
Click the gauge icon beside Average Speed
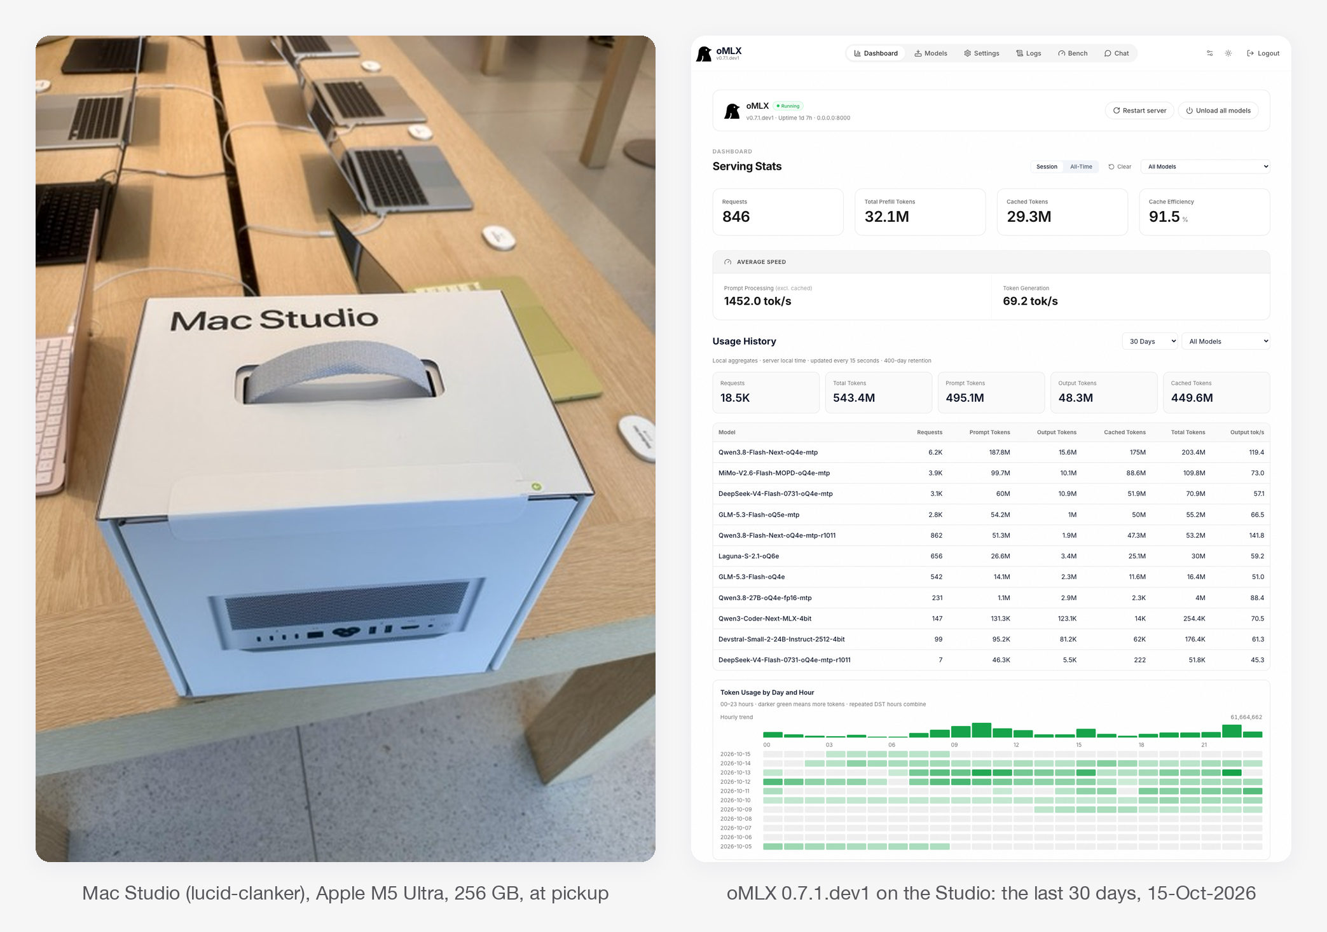tap(727, 262)
